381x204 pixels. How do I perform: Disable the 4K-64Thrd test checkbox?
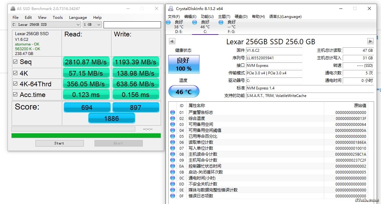click(x=15, y=84)
